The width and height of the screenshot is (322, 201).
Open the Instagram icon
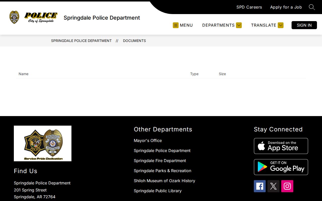(287, 186)
